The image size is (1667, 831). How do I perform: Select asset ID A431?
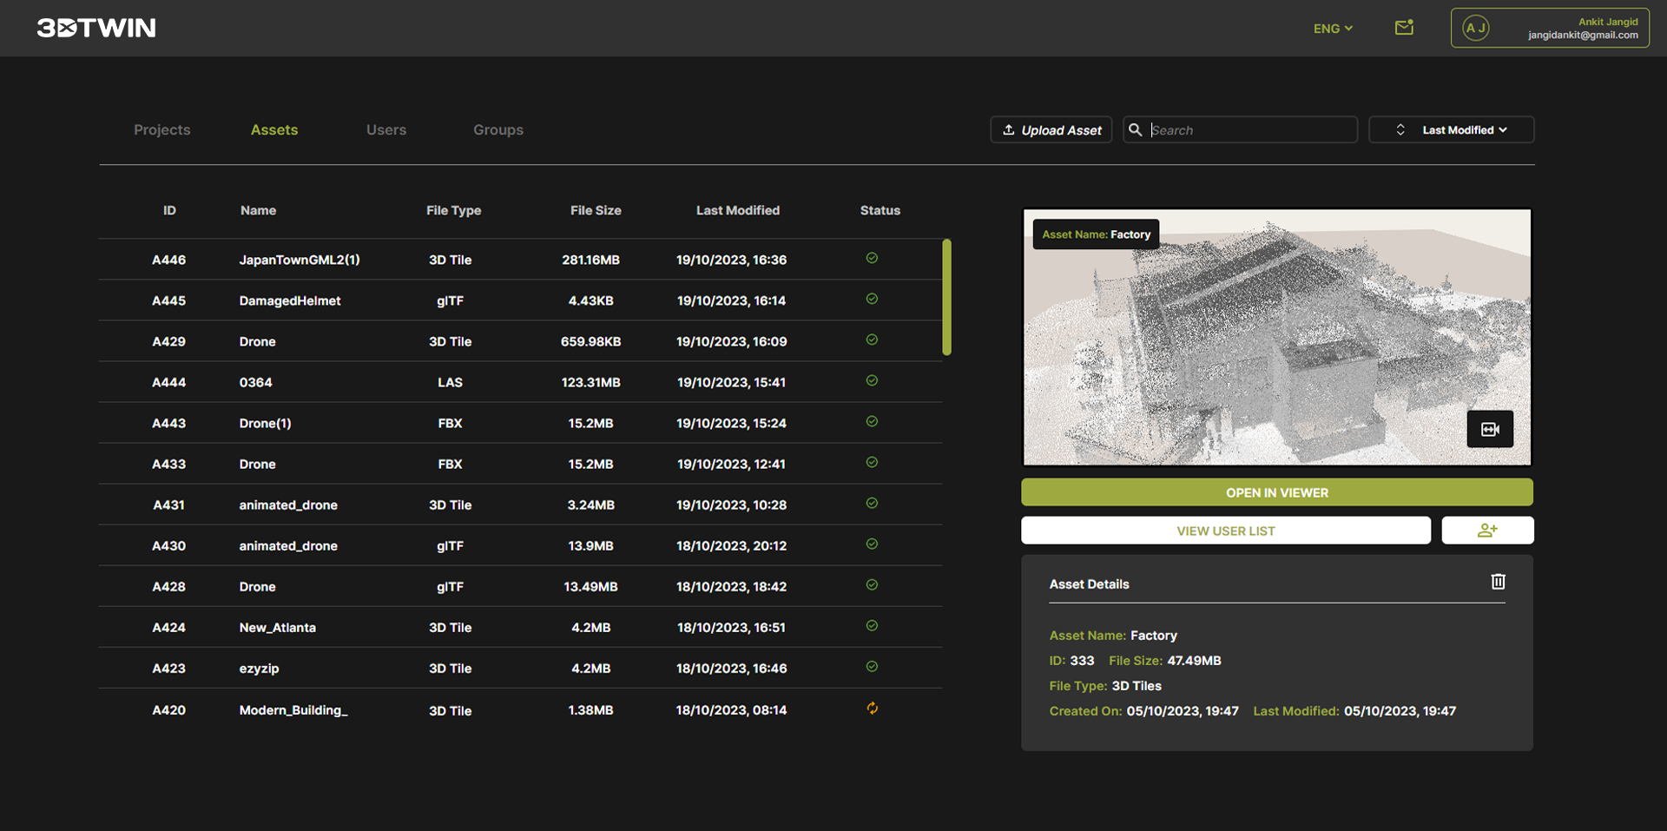168,505
